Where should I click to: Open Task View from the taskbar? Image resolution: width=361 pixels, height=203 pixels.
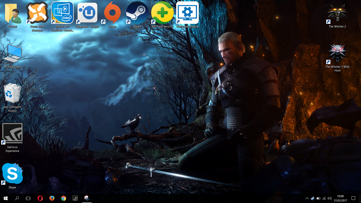click(28, 198)
